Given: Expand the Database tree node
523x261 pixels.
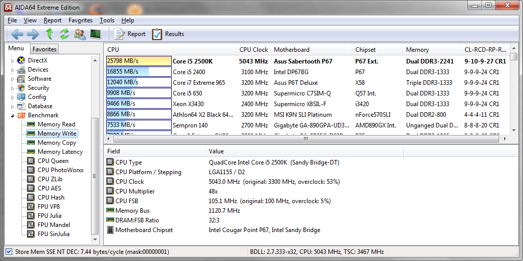Looking at the screenshot, I should click(x=13, y=107).
